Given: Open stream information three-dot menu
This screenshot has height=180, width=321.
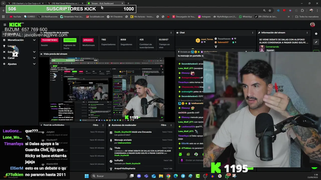Looking at the screenshot, I should pos(307,33).
